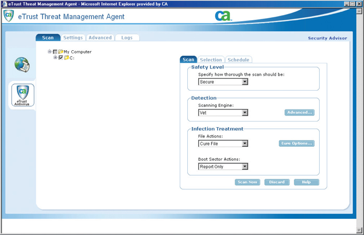Screen dimensions: 364x235
Task: Open the Scanning Engine Vet dropdown
Action: [x=223, y=113]
